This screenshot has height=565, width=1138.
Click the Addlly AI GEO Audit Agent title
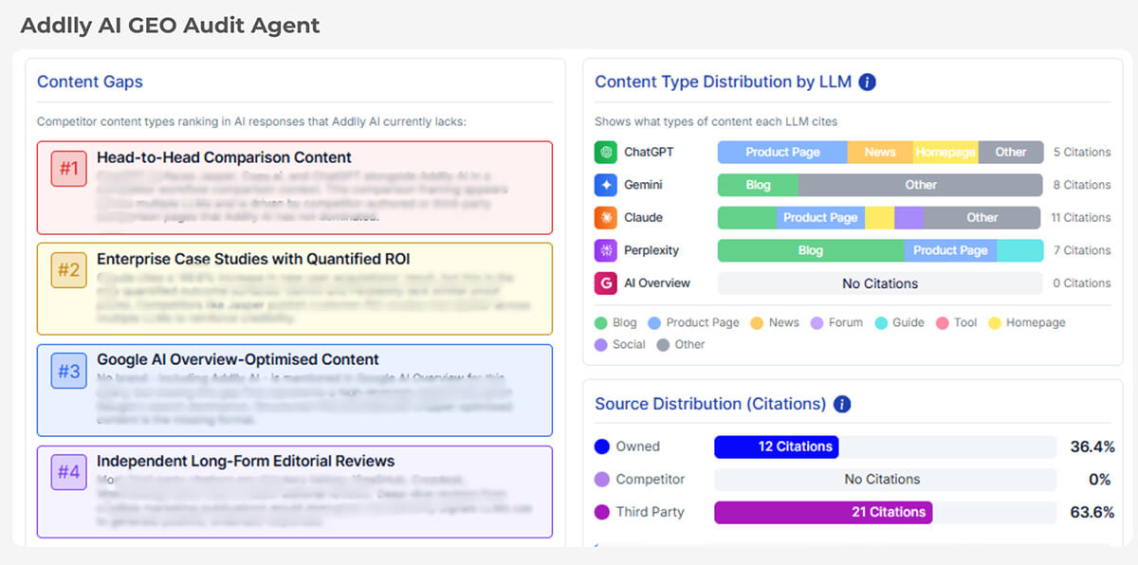(170, 25)
